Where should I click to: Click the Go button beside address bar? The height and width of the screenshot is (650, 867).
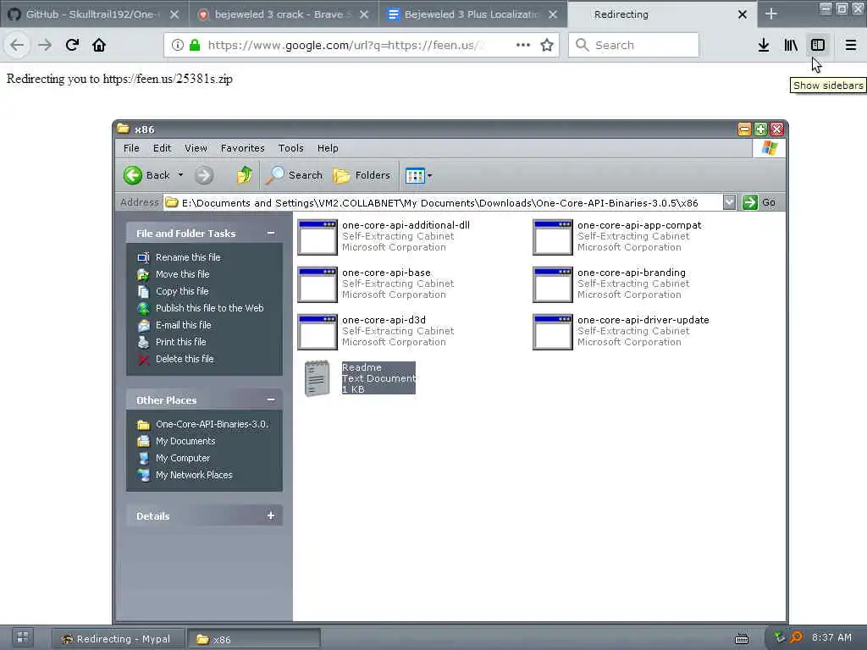759,202
